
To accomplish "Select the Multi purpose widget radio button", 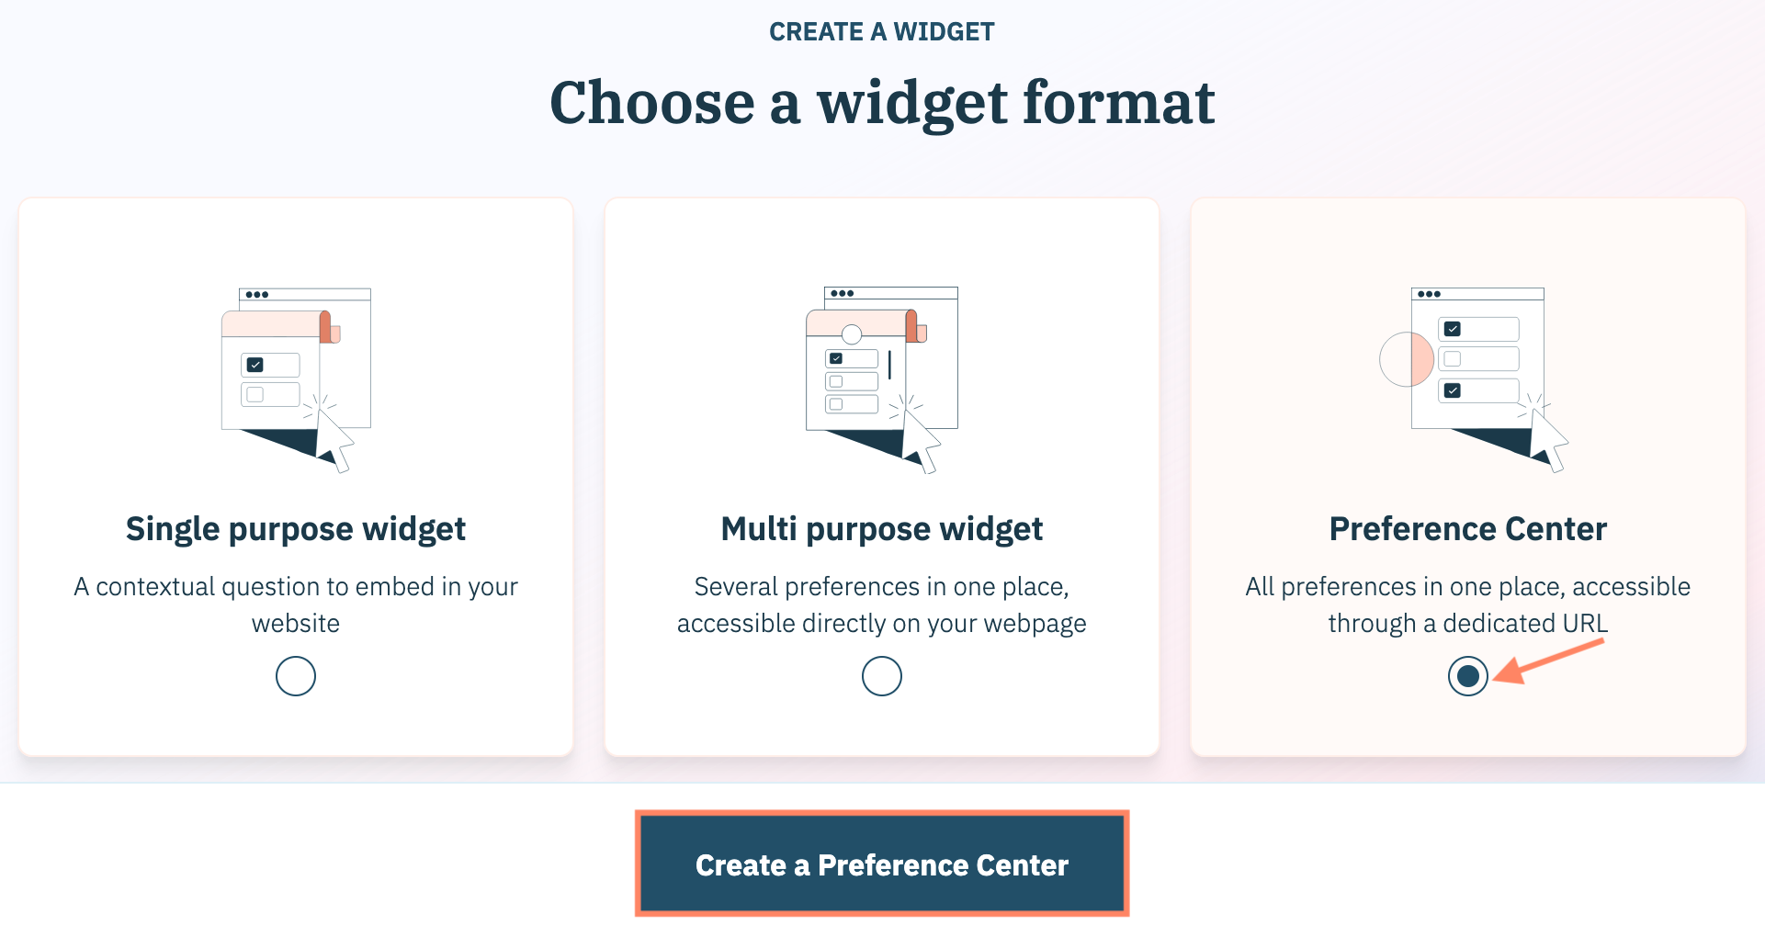I will click(882, 676).
